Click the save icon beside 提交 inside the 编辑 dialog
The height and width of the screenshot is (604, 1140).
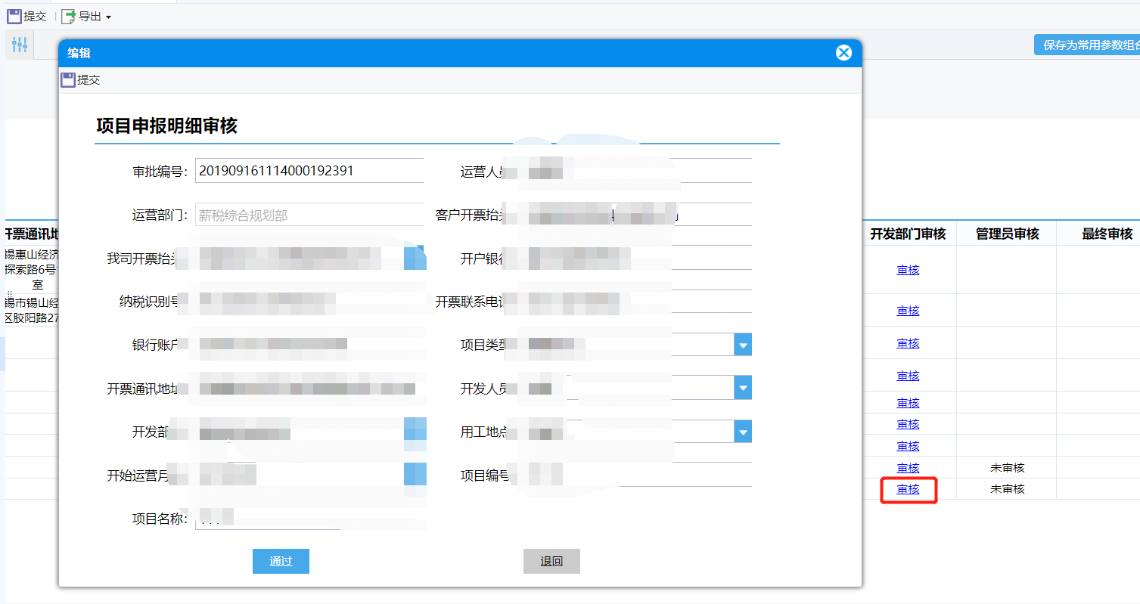pyautogui.click(x=68, y=79)
